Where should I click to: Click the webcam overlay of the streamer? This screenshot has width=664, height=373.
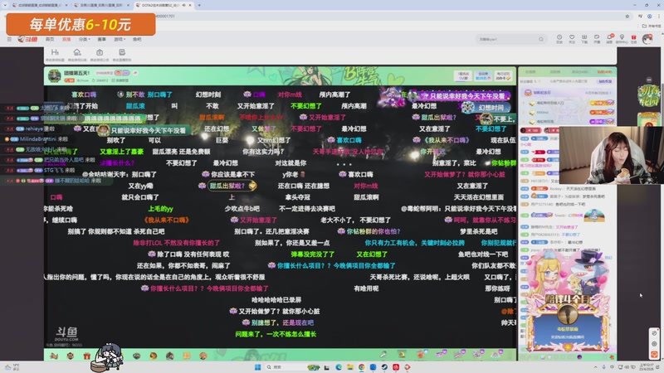tap(610, 155)
